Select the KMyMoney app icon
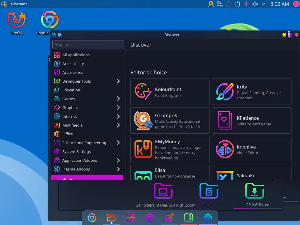This screenshot has width=300, height=225. pos(143,149)
